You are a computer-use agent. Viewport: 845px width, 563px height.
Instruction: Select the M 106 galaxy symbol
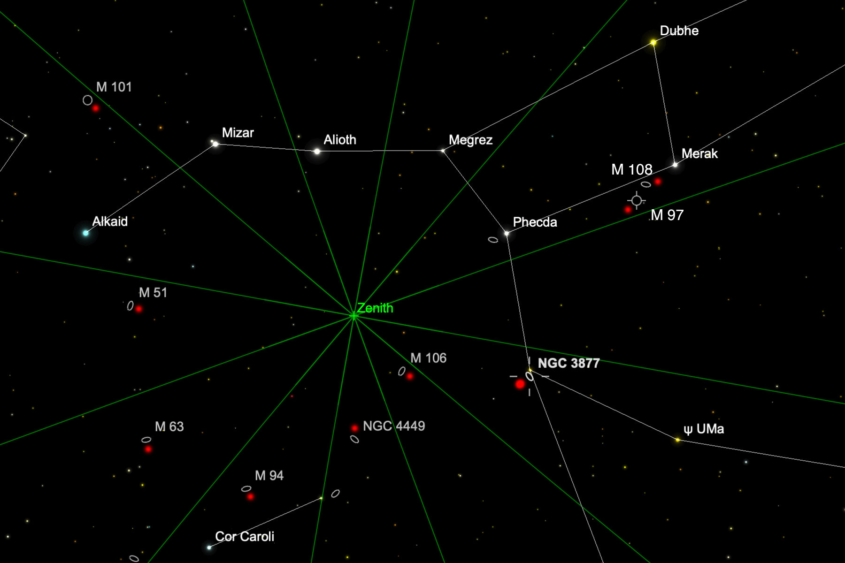click(402, 371)
